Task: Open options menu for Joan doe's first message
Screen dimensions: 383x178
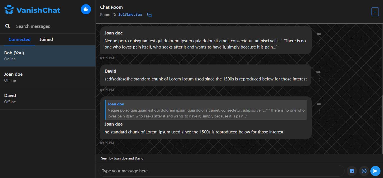Action: coord(319,42)
